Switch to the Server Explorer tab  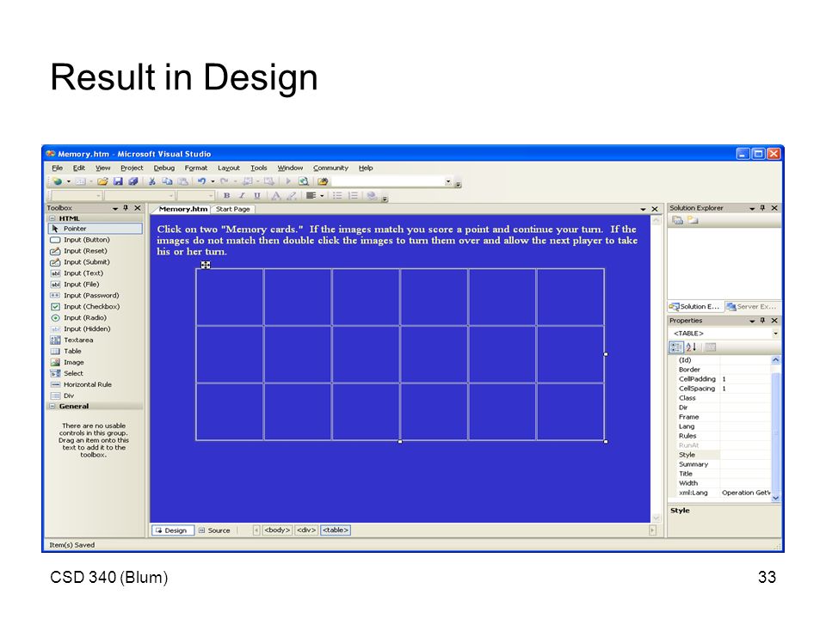(x=751, y=306)
